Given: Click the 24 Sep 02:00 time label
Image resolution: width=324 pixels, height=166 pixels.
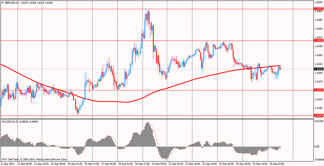Looking at the screenshot, I should [227, 164].
